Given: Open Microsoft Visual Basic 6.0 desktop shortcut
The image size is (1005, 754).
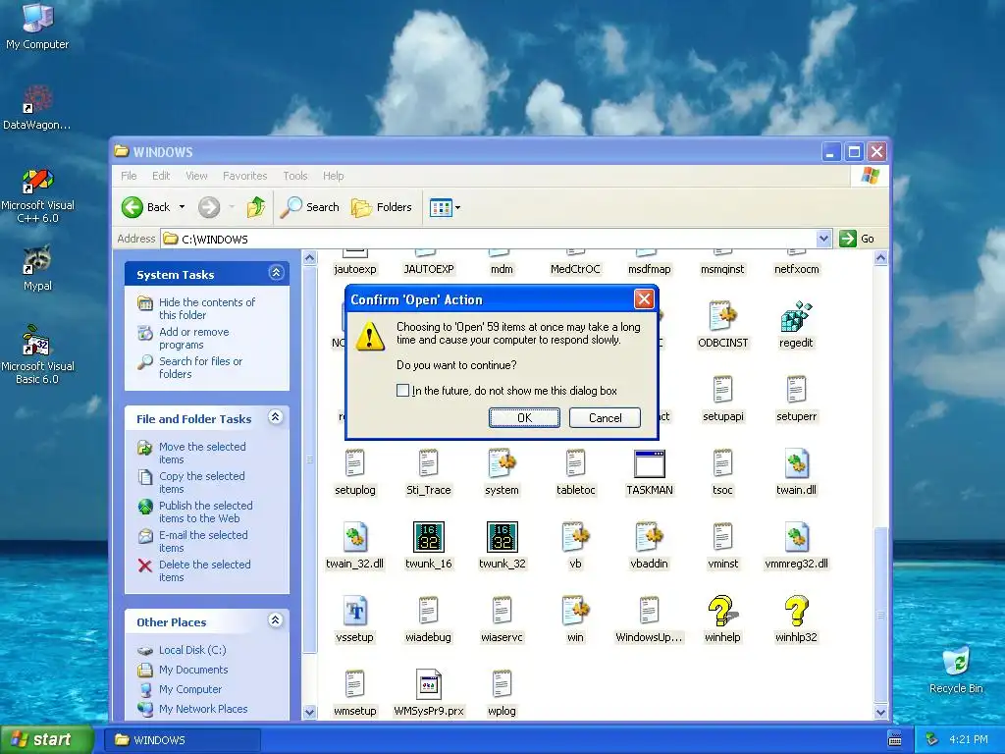Looking at the screenshot, I should (37, 355).
